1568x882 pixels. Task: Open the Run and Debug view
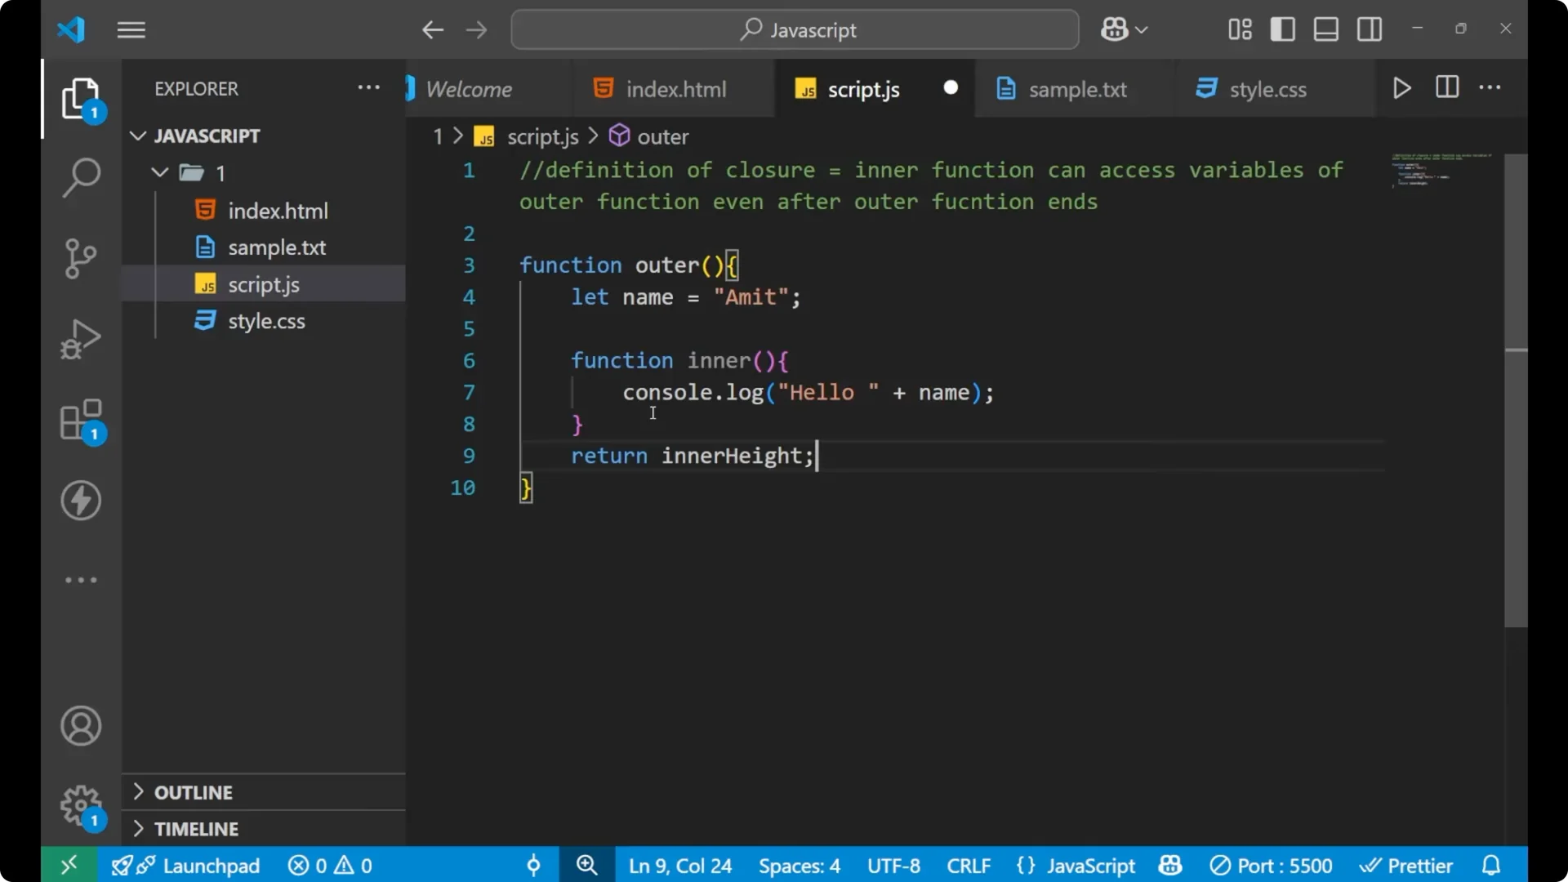coord(80,338)
